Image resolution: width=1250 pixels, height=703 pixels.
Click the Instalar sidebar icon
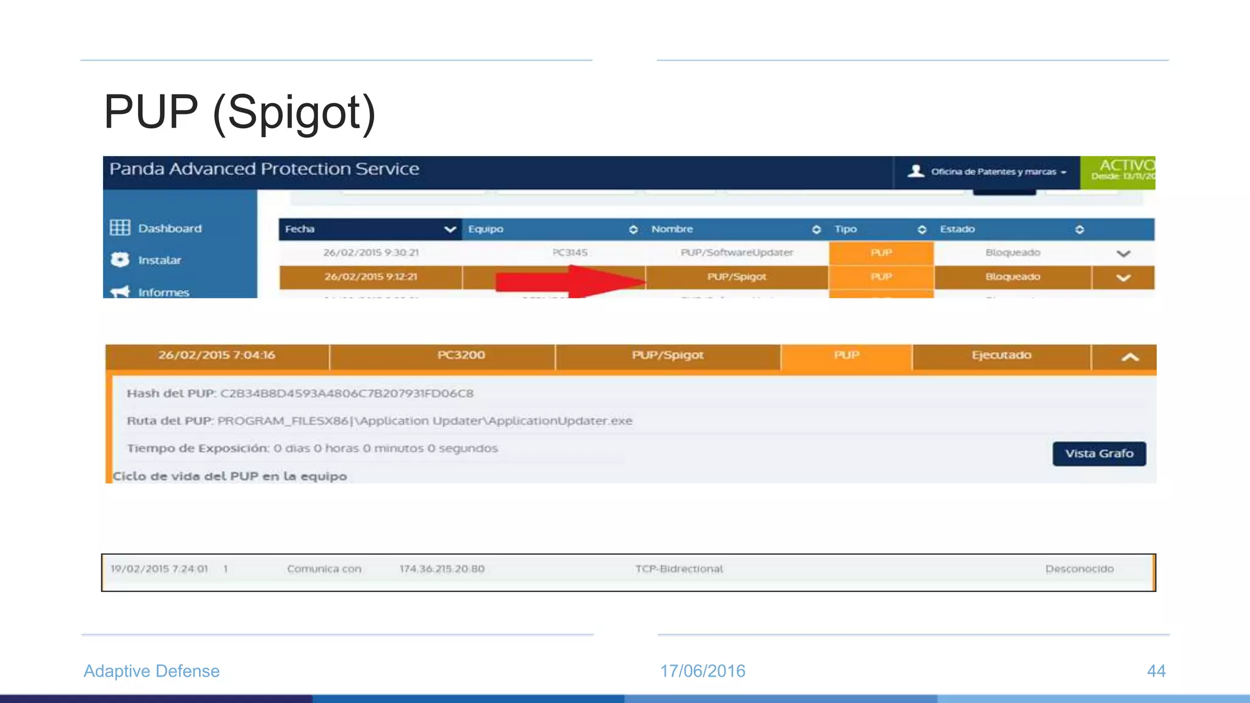tap(120, 259)
